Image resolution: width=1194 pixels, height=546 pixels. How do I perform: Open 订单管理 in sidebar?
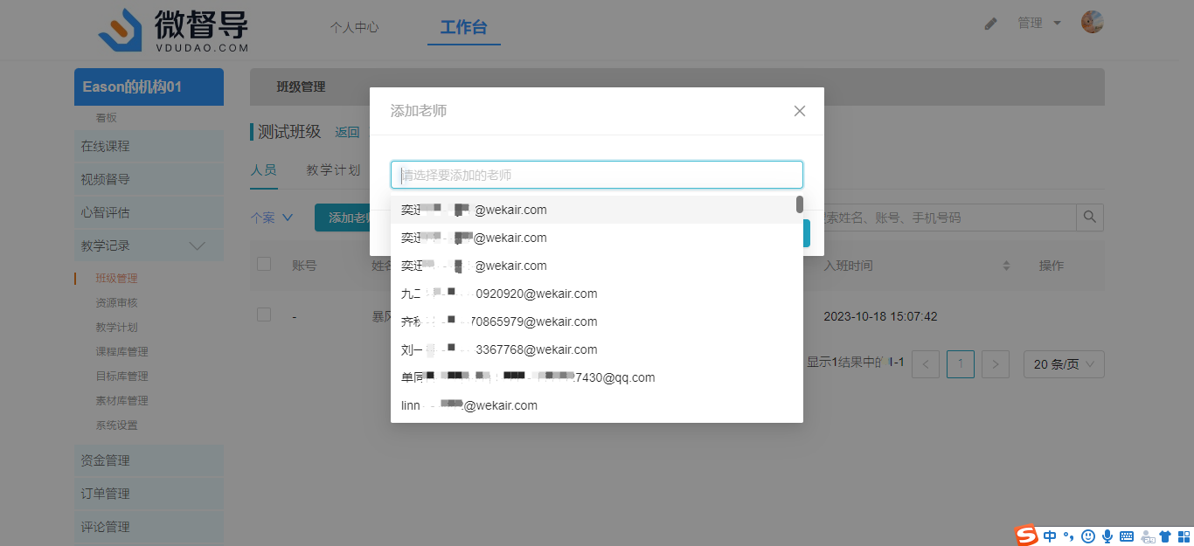click(x=149, y=494)
